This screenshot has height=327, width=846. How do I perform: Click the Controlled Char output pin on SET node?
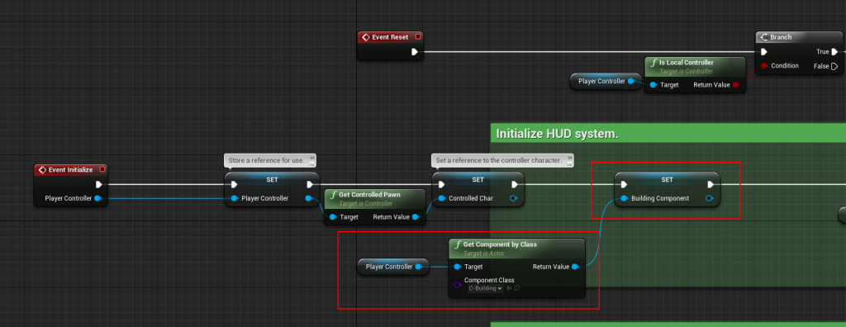tap(514, 198)
